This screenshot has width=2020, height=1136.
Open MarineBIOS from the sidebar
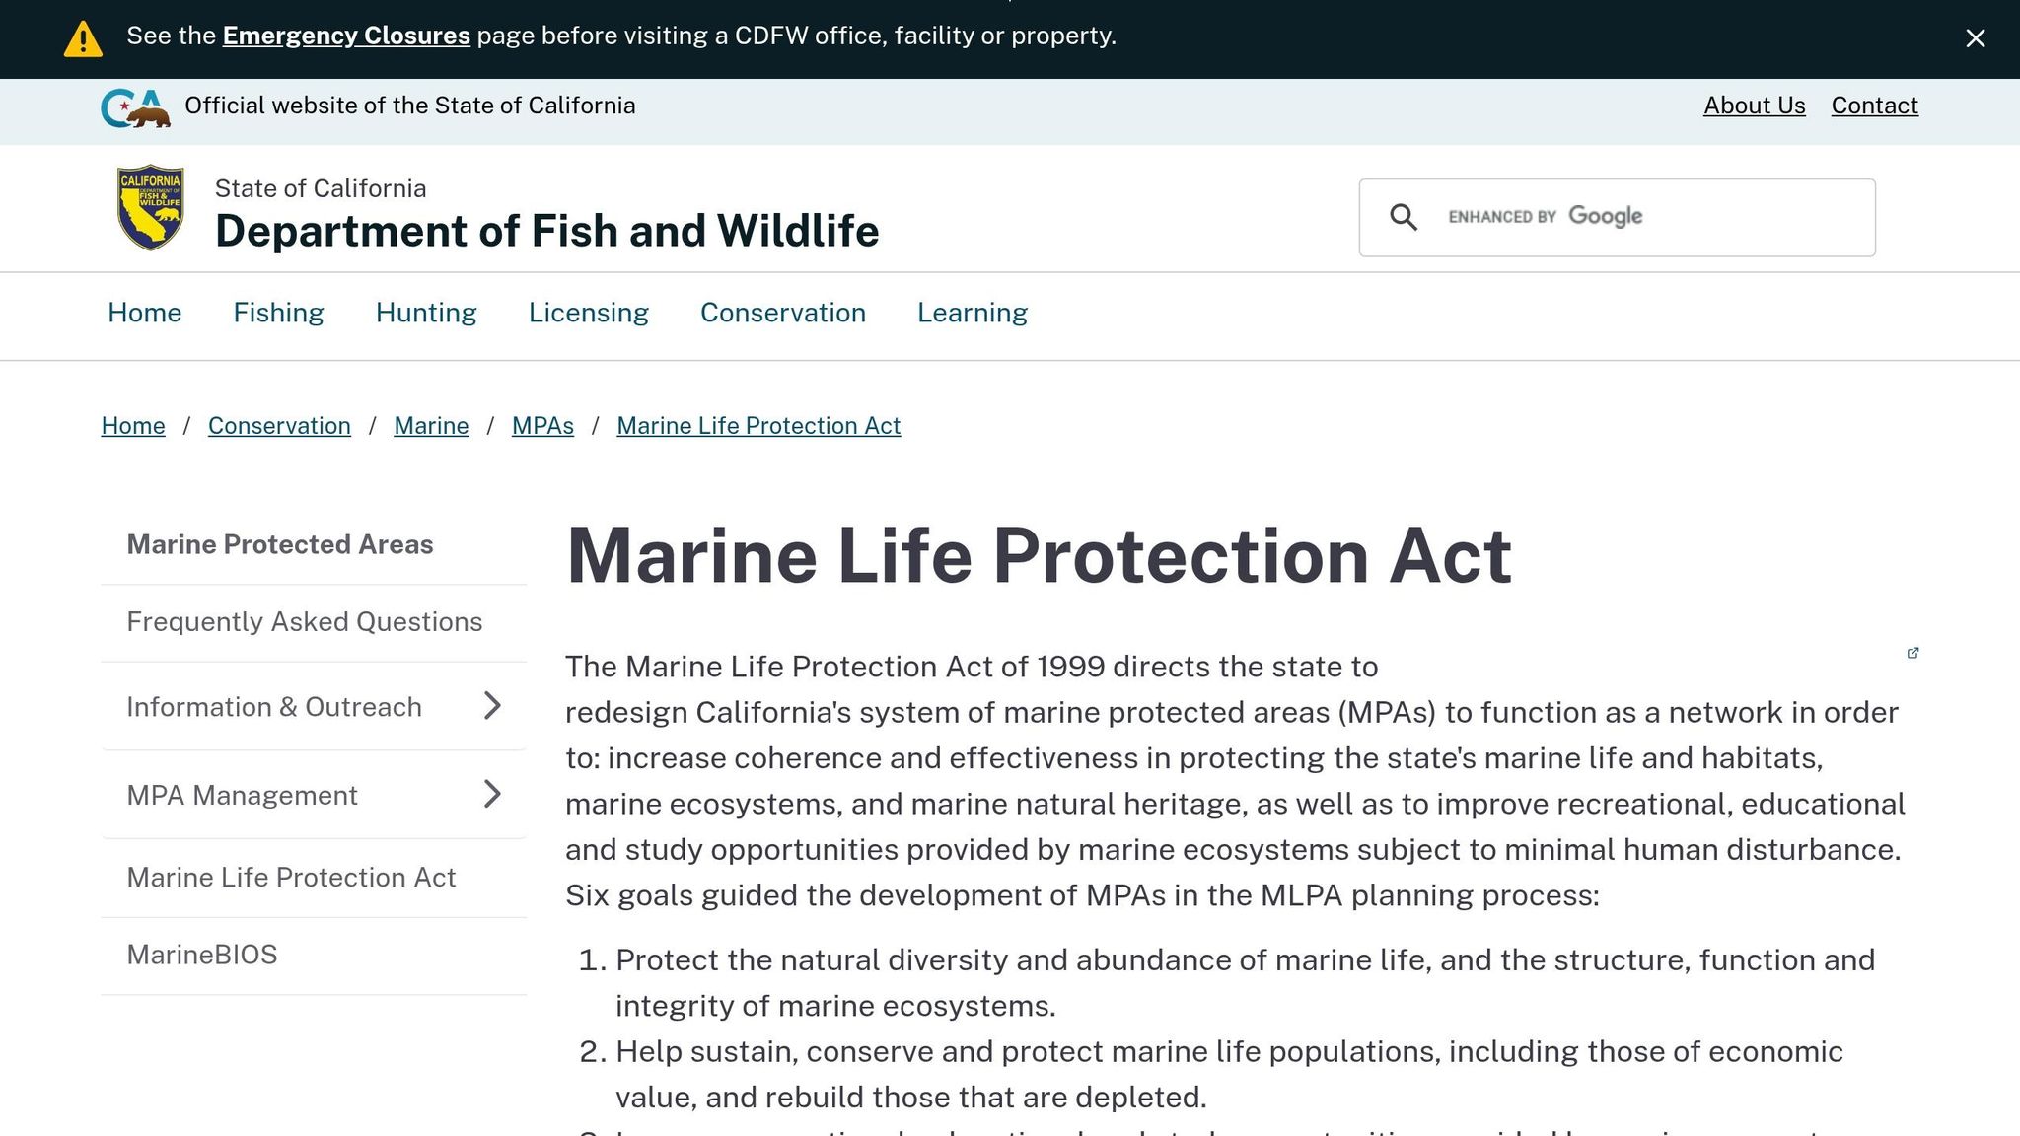pos(201,954)
